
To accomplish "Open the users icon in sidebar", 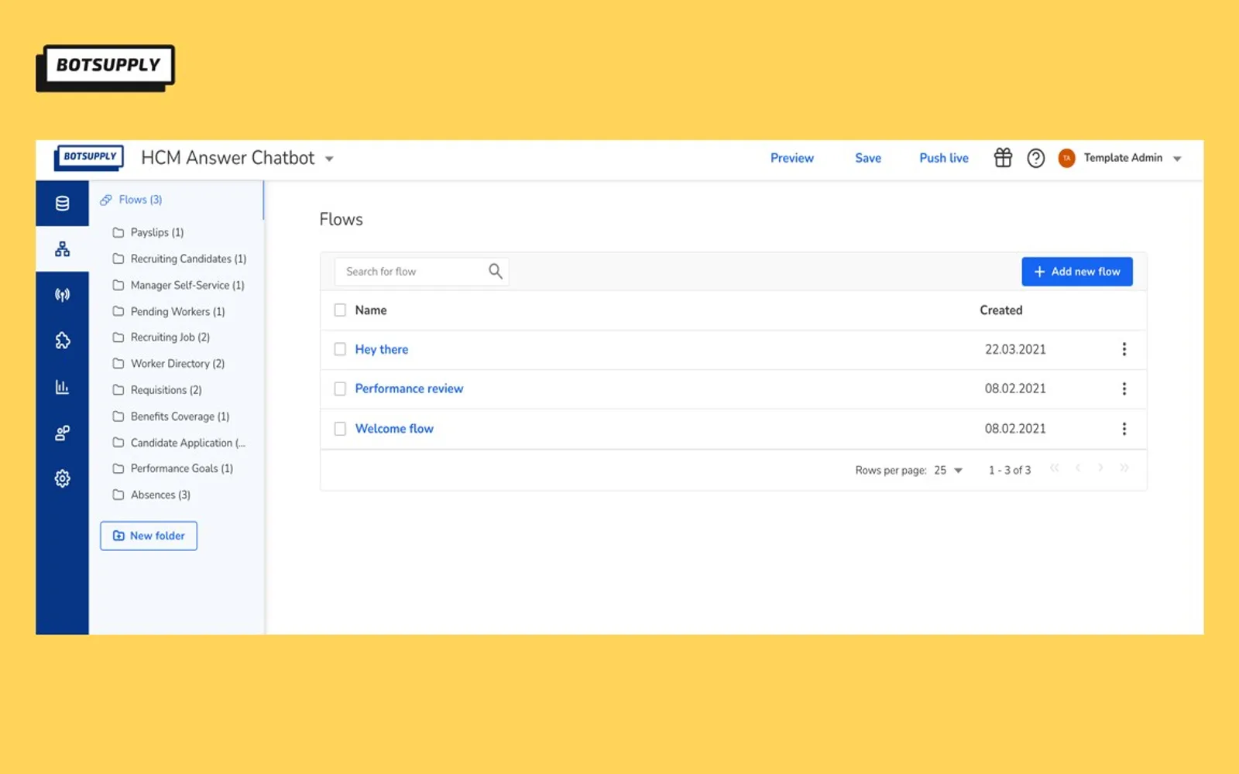I will [x=62, y=433].
